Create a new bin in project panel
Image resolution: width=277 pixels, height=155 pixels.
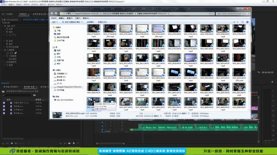pos(69,143)
